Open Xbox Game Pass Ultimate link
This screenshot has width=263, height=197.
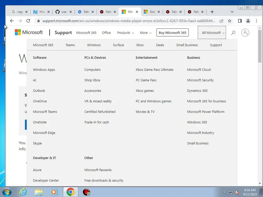point(154,70)
